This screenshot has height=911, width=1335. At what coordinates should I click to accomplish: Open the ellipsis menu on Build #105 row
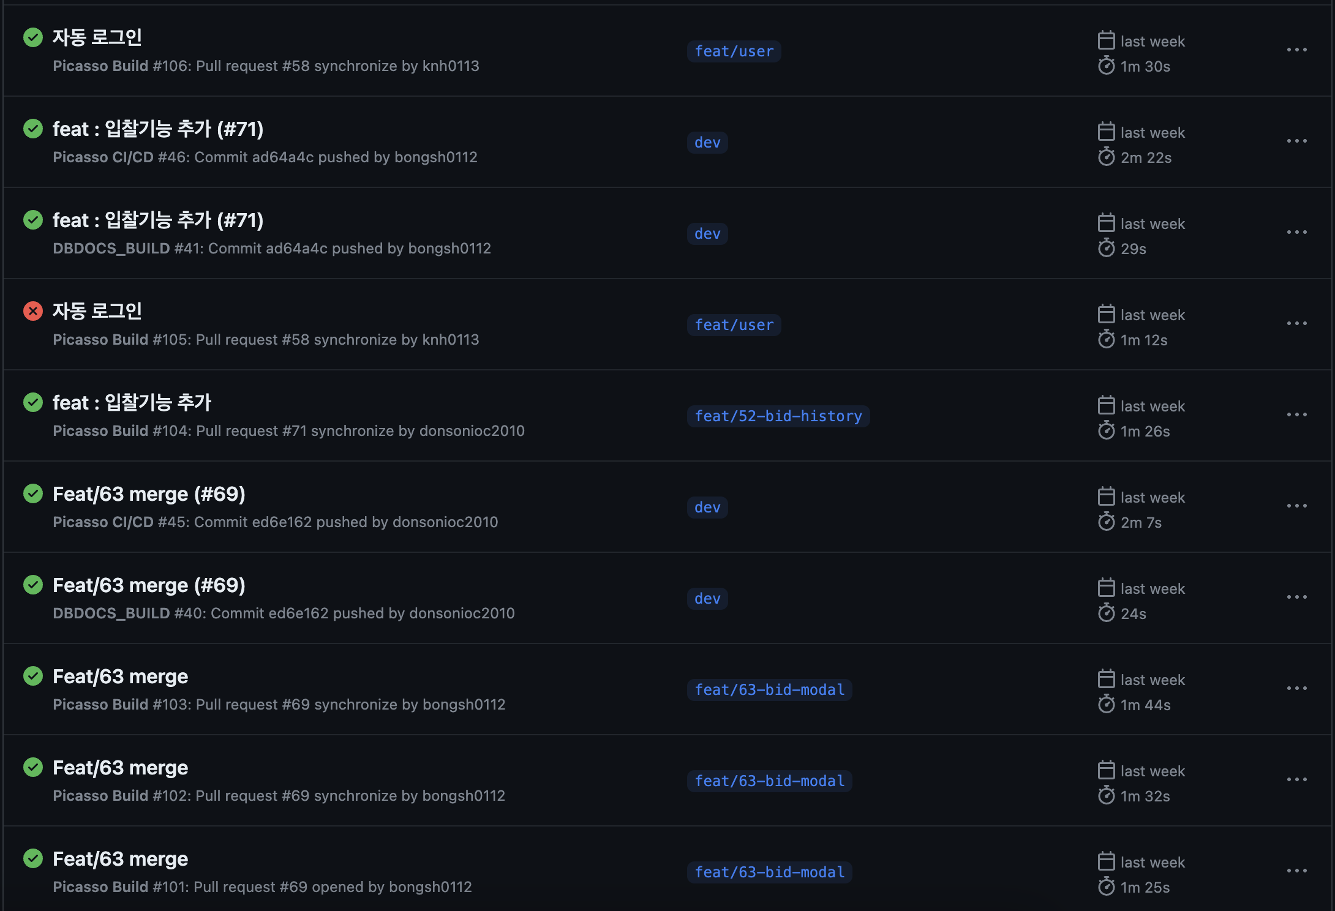(x=1296, y=324)
